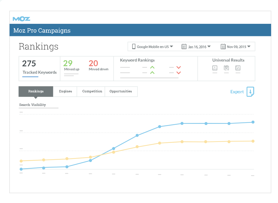Click the first blue data point on the chart
This screenshot has height=203, width=278.
pos(21,169)
